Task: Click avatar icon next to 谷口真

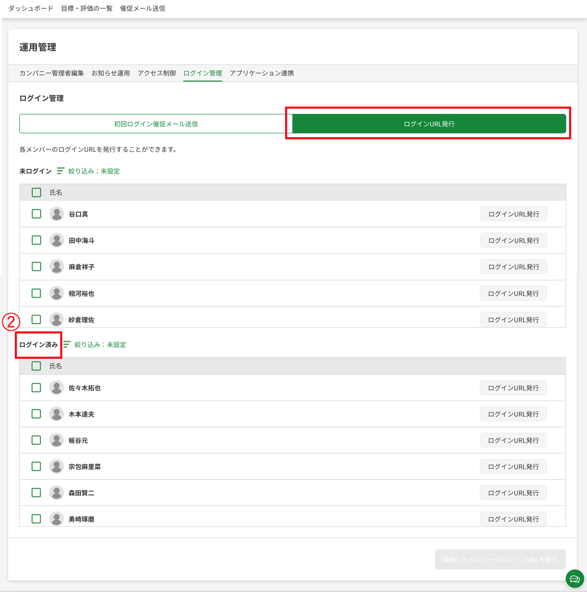Action: tap(56, 214)
